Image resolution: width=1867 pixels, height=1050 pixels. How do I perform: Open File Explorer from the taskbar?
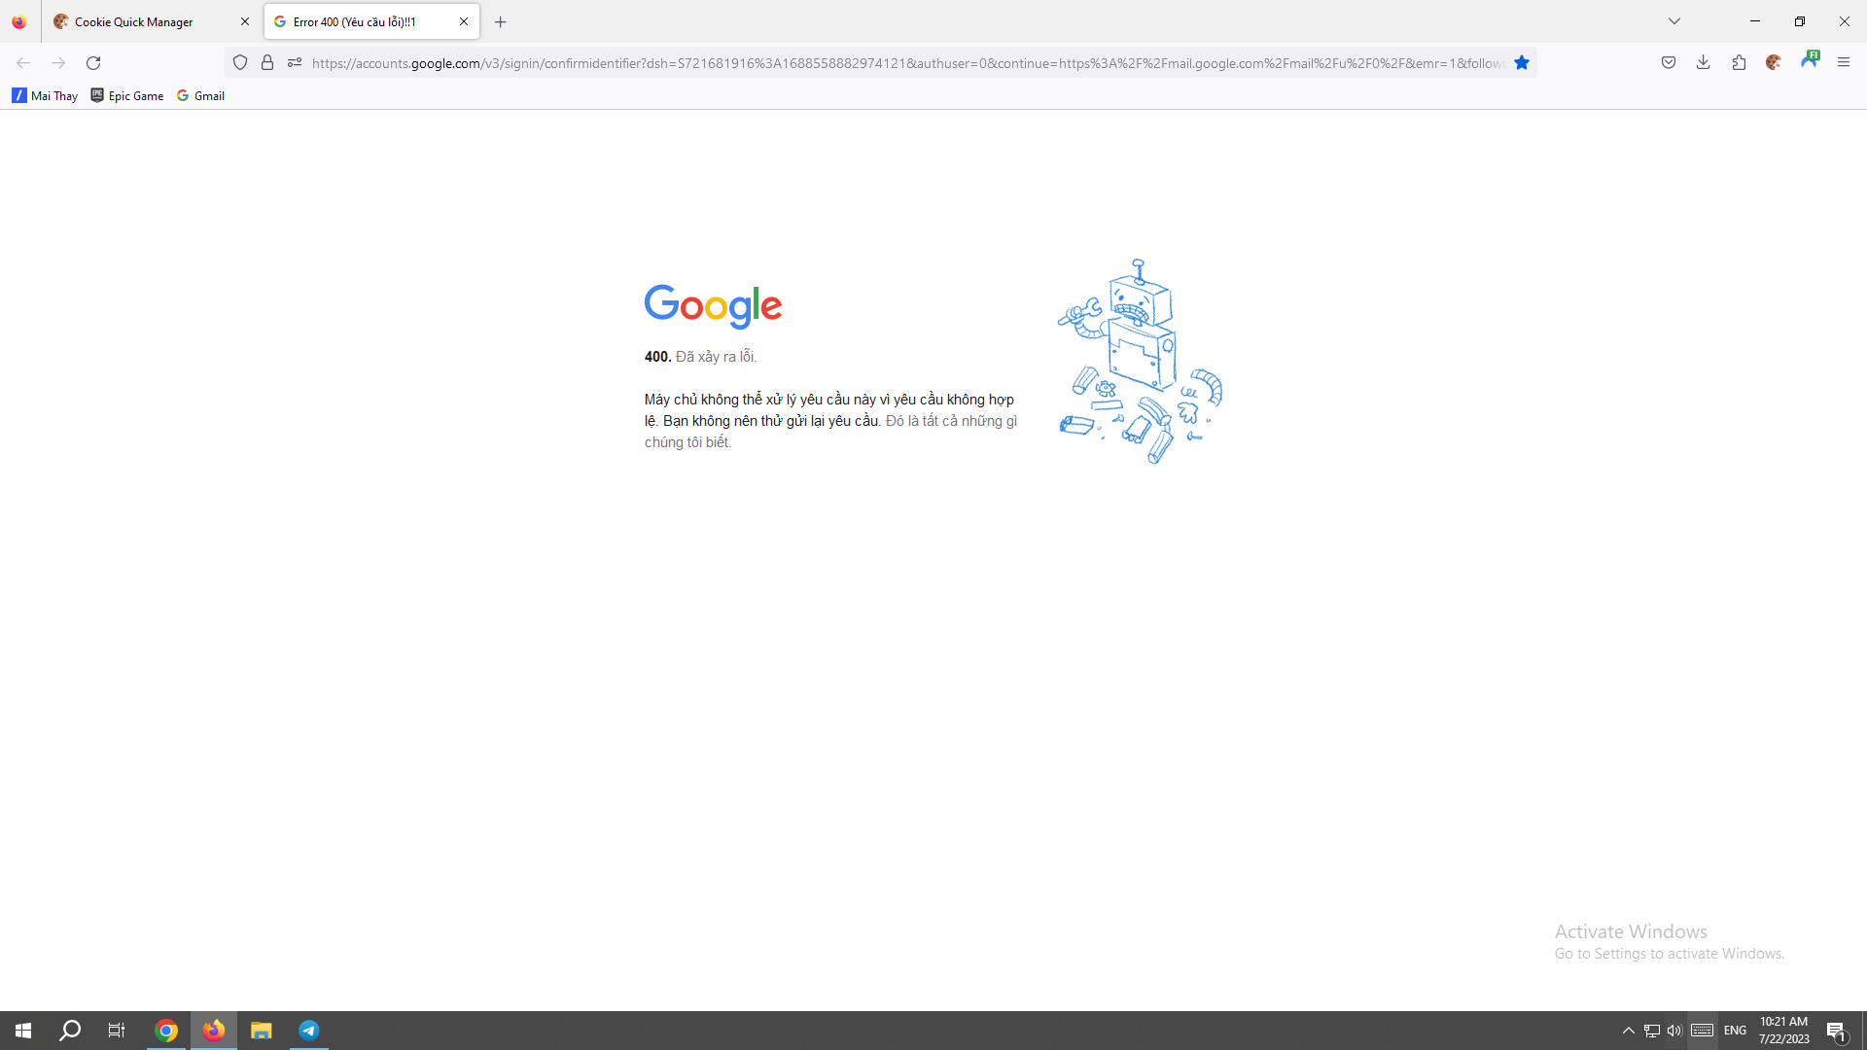tap(261, 1031)
